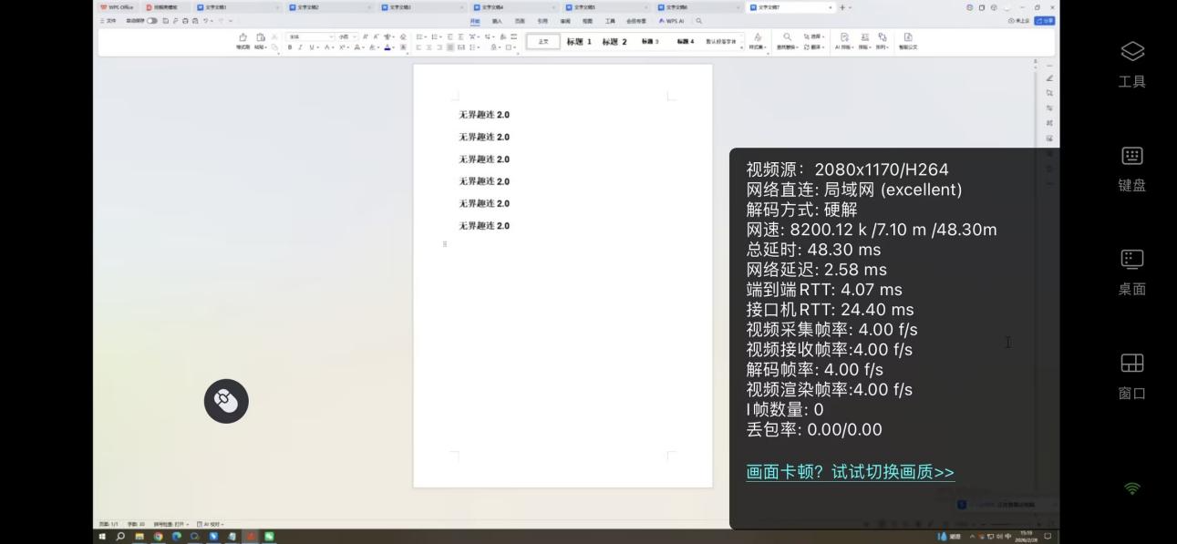Select the font highlight color swatch
The width and height of the screenshot is (1177, 544).
pos(371,46)
